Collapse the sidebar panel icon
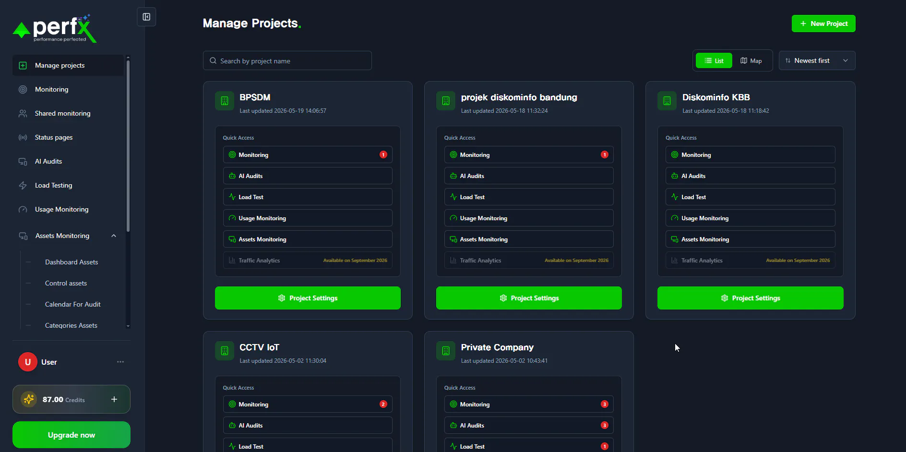The image size is (906, 452). 146,17
